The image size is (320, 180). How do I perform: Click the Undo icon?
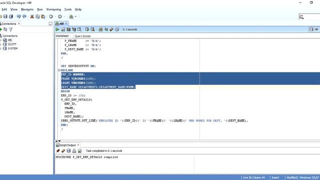click(x=19, y=16)
